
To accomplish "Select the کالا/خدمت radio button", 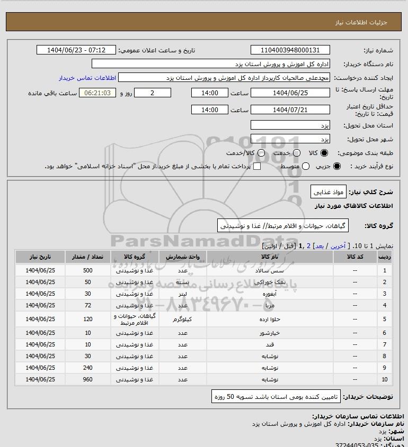I will pos(261,153).
